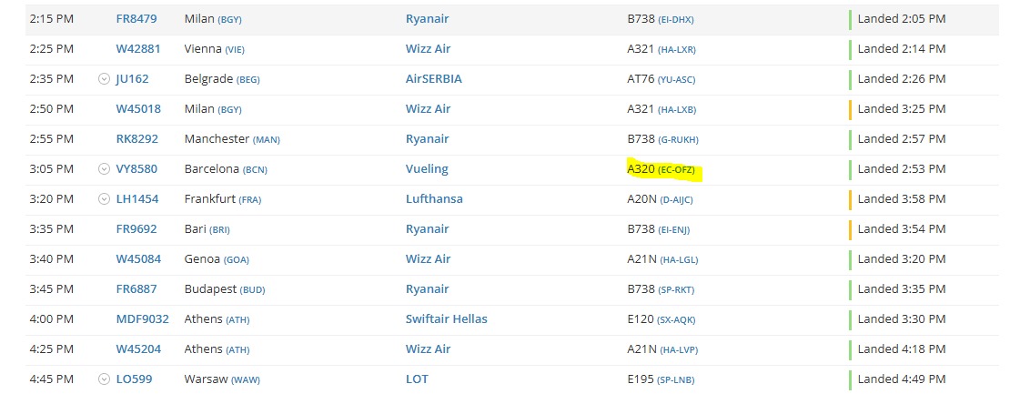Click the Genoa (GOA) origin
This screenshot has height=394, width=1030.
click(x=216, y=259)
